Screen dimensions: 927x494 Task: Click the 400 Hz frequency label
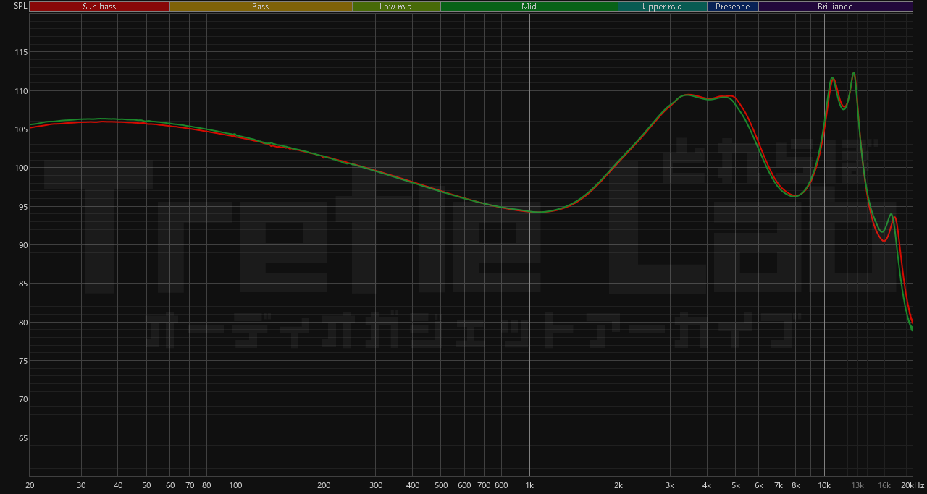[413, 485]
